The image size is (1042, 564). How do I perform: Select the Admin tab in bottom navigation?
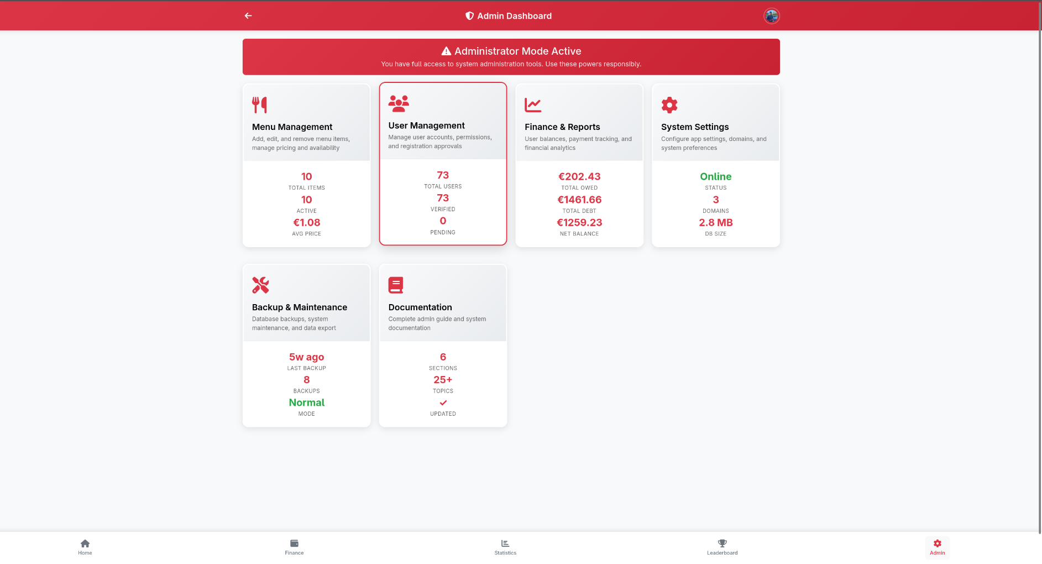click(x=937, y=547)
